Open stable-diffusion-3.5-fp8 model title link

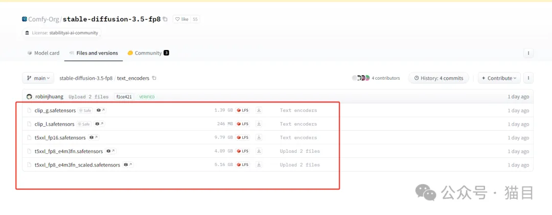[111, 19]
